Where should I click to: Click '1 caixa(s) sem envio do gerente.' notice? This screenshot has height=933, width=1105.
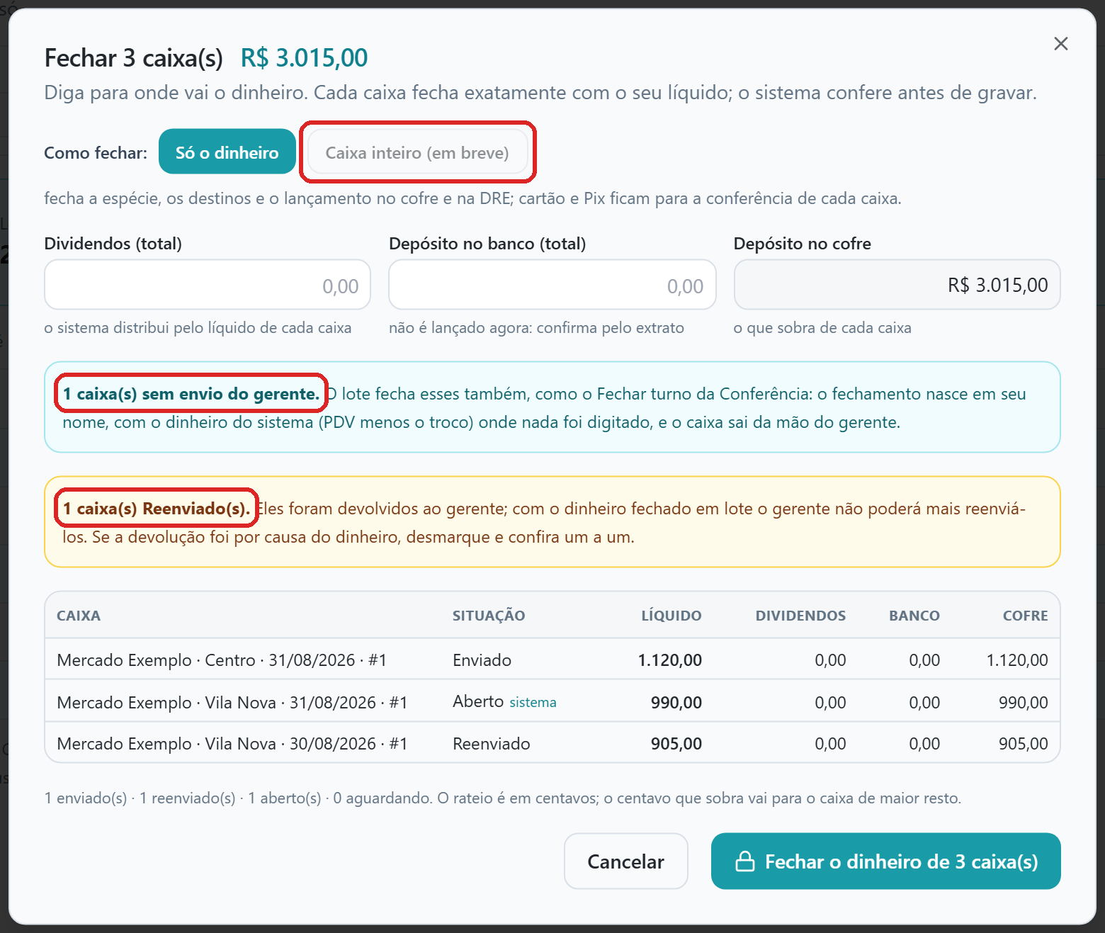point(191,394)
